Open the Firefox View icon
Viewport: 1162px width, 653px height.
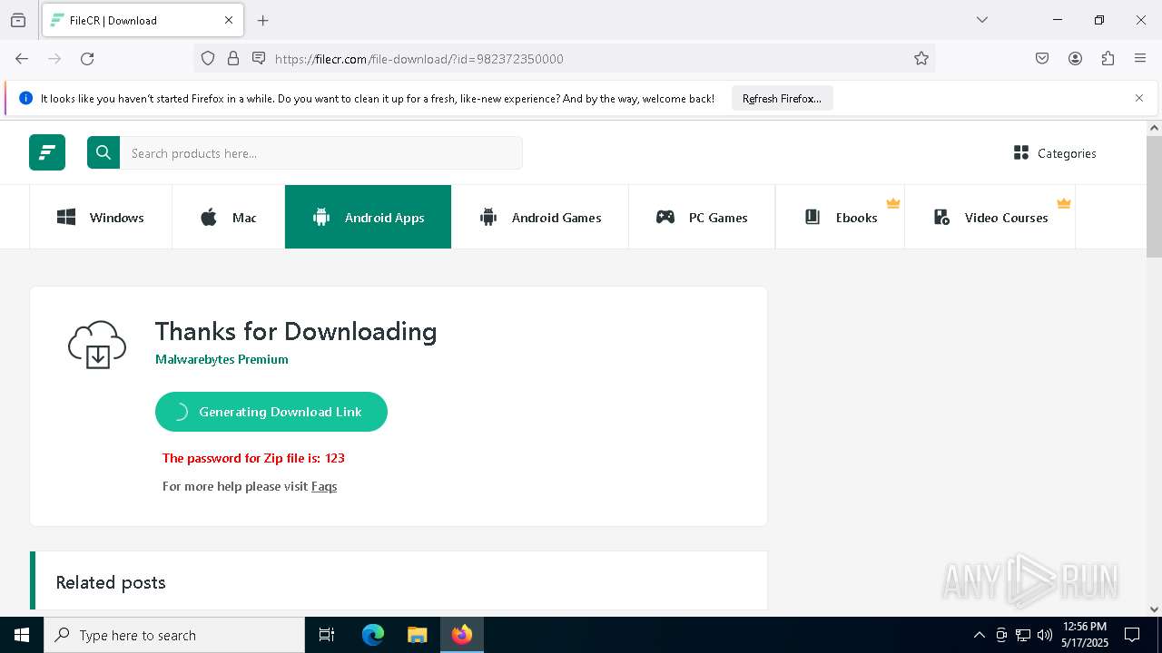18,20
